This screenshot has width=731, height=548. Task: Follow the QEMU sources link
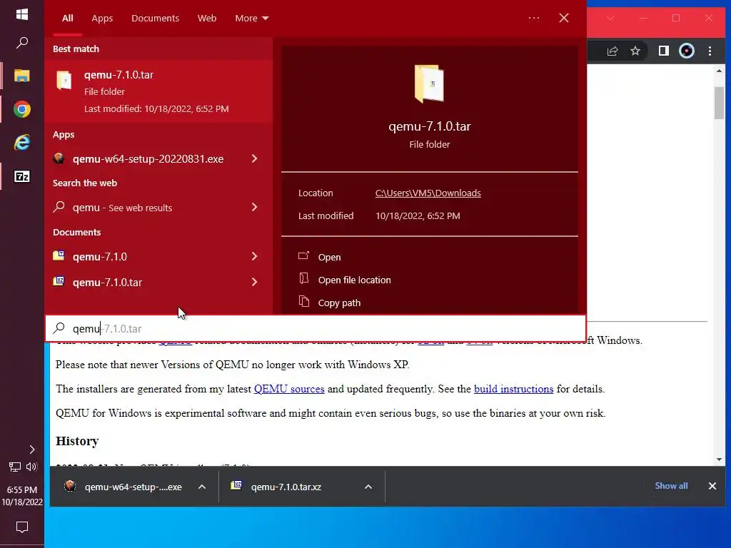pos(289,389)
